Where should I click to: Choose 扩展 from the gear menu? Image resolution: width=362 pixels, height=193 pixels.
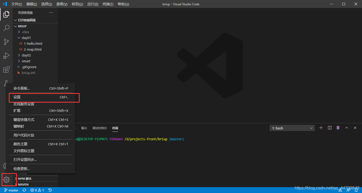(41, 111)
